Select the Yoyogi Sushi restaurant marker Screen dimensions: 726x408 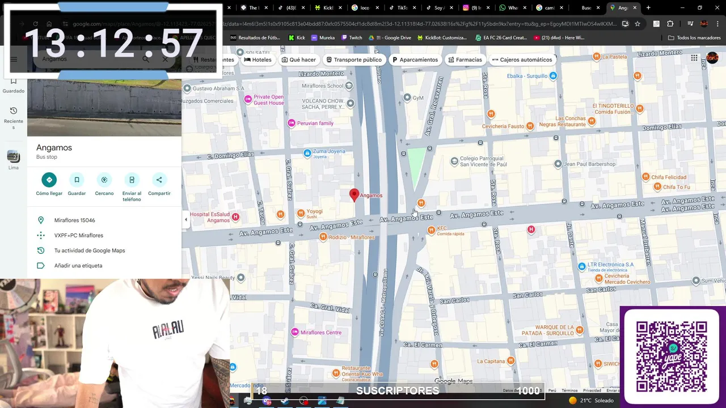(301, 213)
